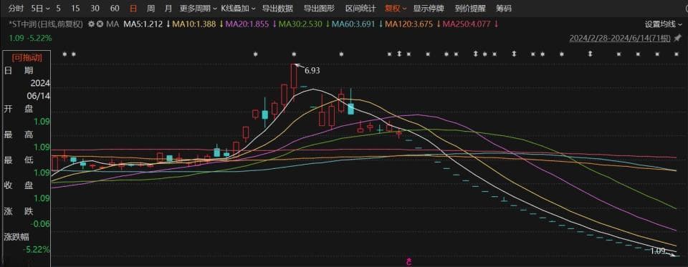688x267 pixels.
Task: Switch to the 周 weekly period
Action: tap(150, 9)
